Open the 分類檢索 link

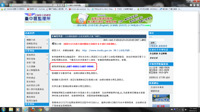pos(153,46)
